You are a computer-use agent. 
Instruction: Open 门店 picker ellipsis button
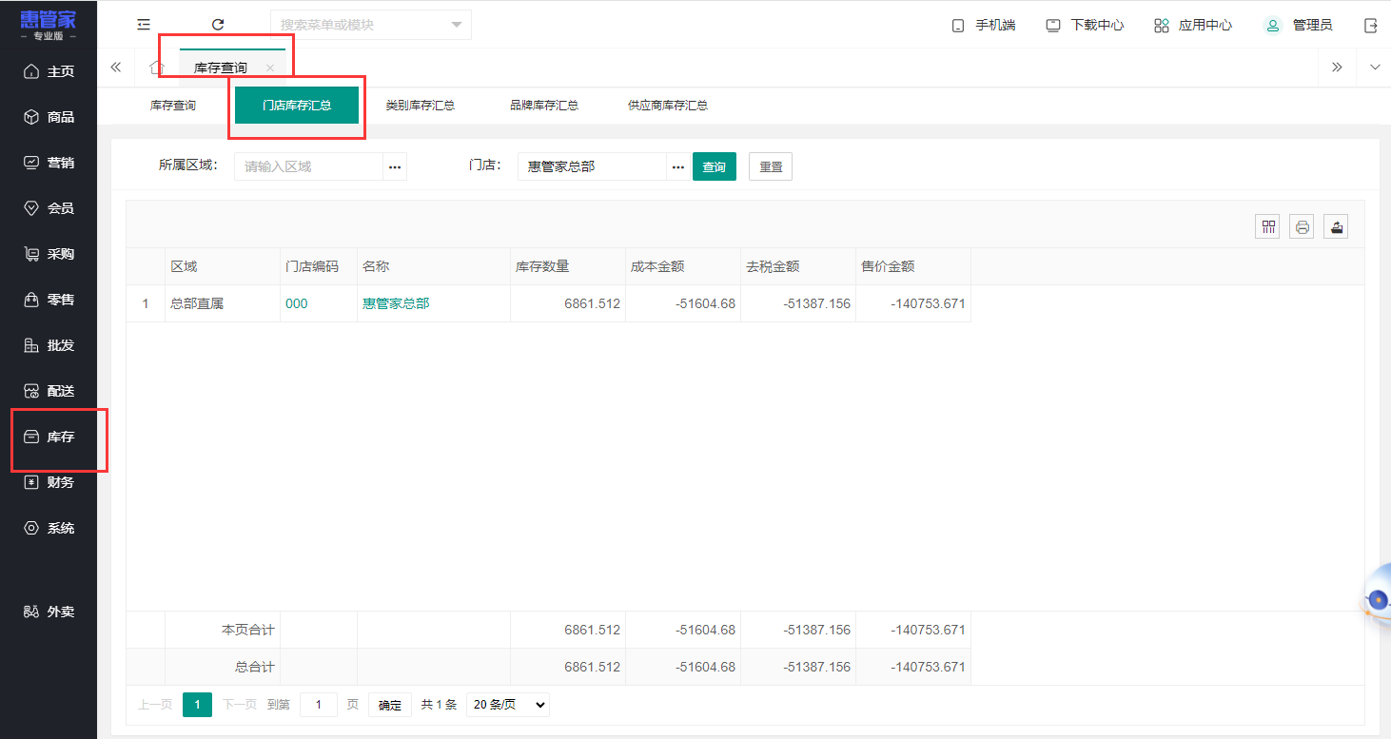[x=677, y=166]
